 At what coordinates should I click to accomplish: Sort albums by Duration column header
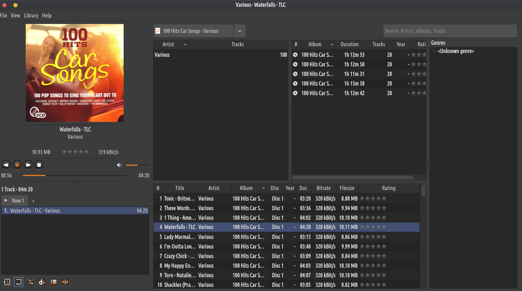point(350,45)
